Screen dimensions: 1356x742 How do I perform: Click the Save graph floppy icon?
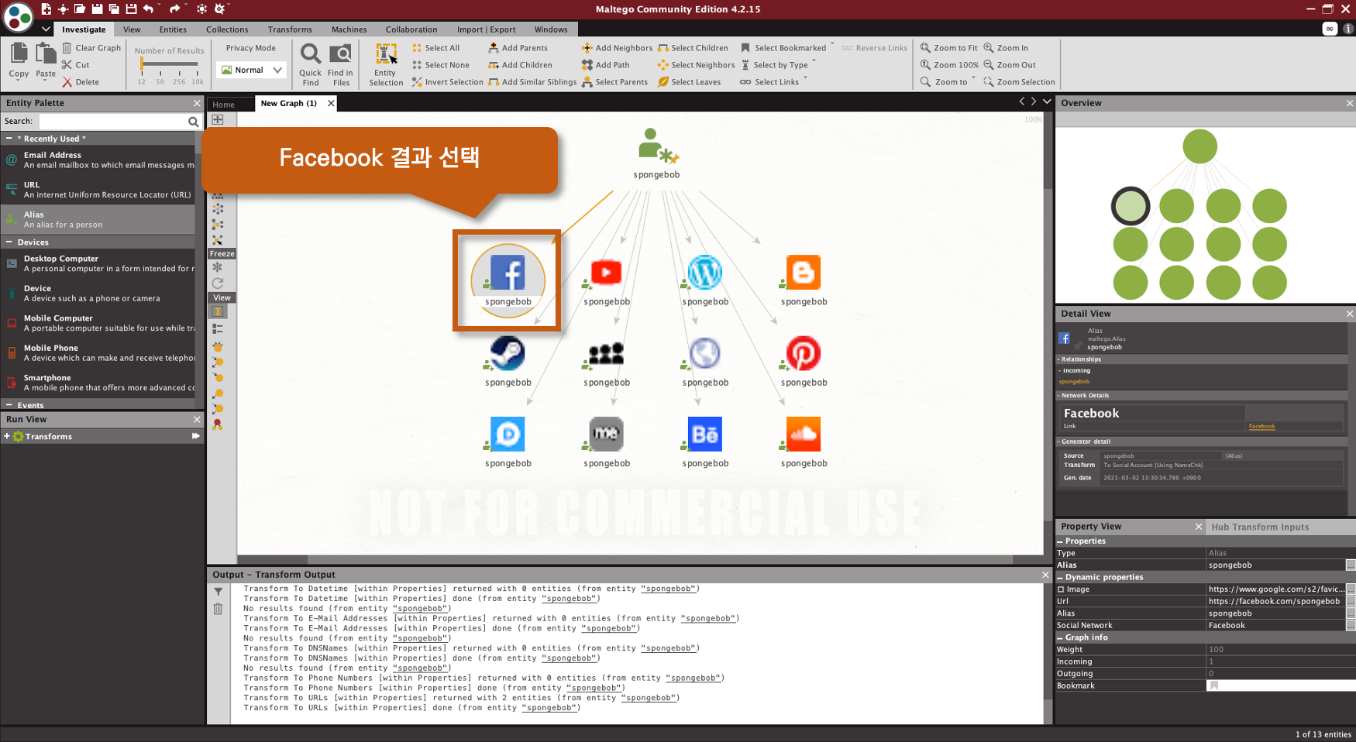tap(97, 9)
